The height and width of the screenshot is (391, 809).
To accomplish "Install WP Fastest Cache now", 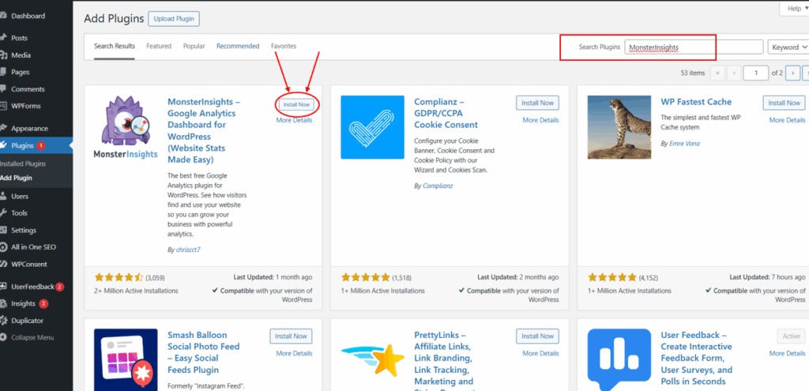I will pos(785,103).
